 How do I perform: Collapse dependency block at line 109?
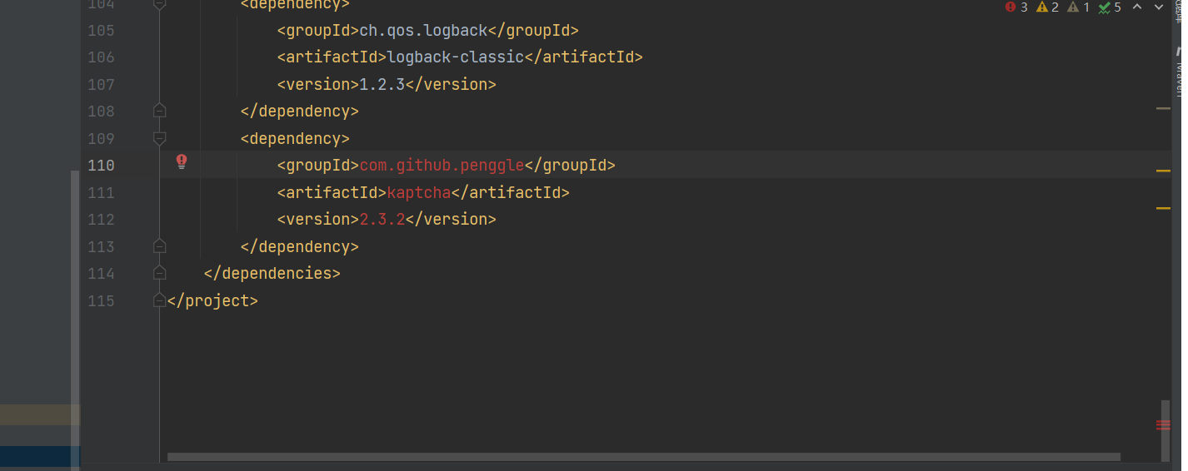pos(160,138)
